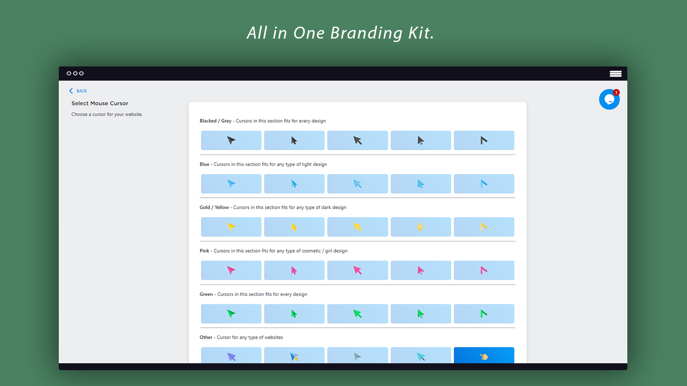Select fourth Pink cursor tile

tap(421, 270)
